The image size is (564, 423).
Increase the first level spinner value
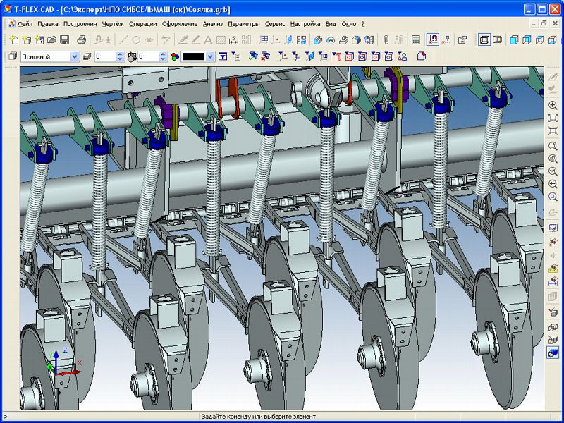point(120,54)
